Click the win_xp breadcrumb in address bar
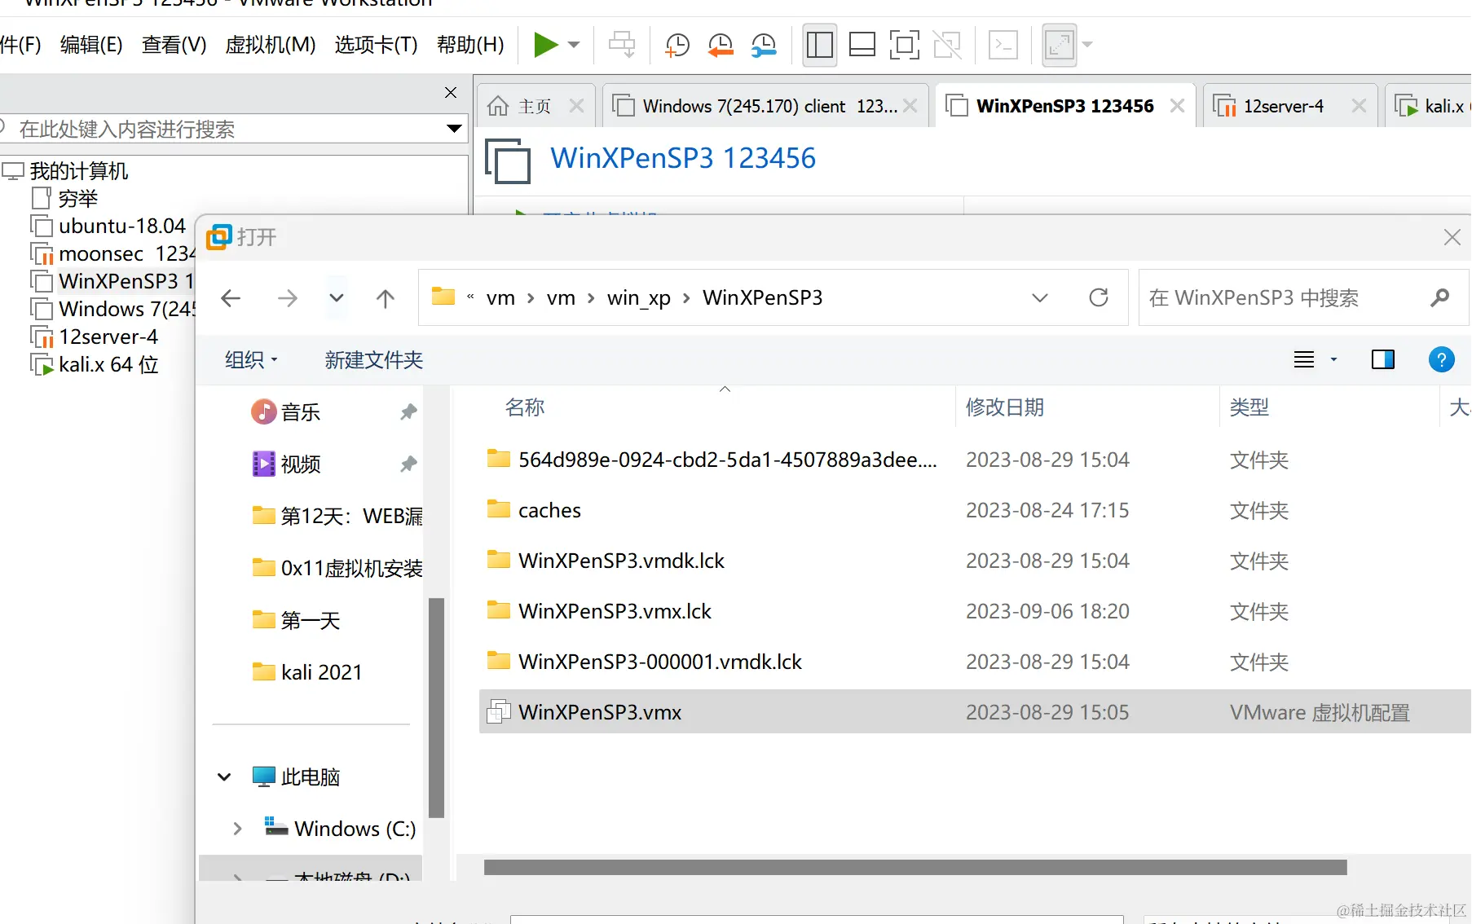1472x924 pixels. tap(639, 298)
